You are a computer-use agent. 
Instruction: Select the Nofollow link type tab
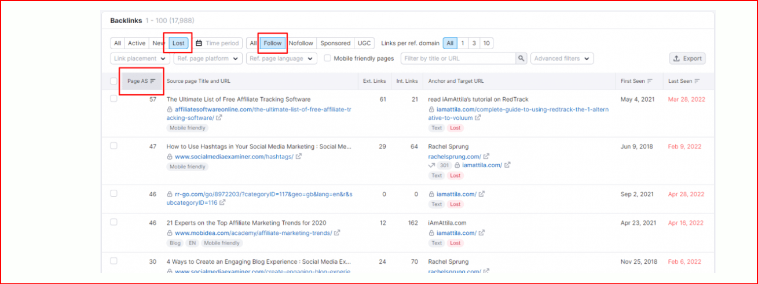pos(301,43)
